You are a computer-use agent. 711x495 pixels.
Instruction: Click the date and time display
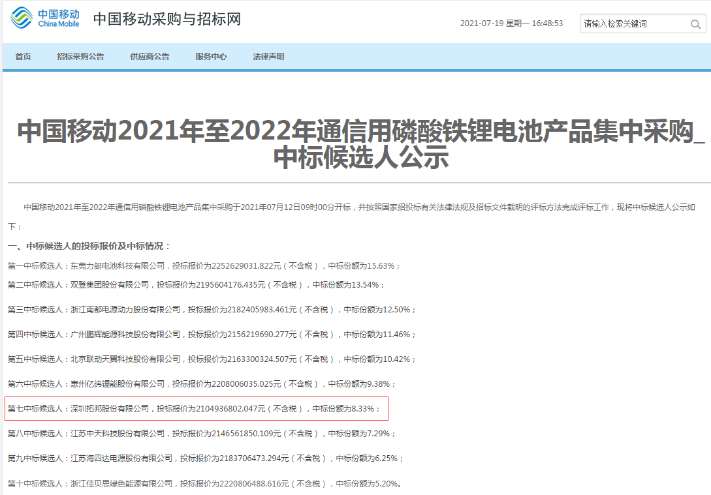coord(511,23)
